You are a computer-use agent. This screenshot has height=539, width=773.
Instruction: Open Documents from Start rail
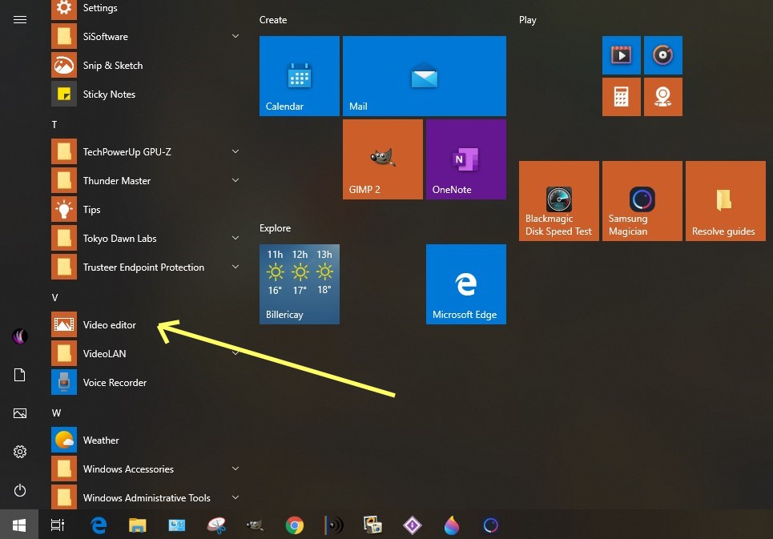(x=20, y=375)
